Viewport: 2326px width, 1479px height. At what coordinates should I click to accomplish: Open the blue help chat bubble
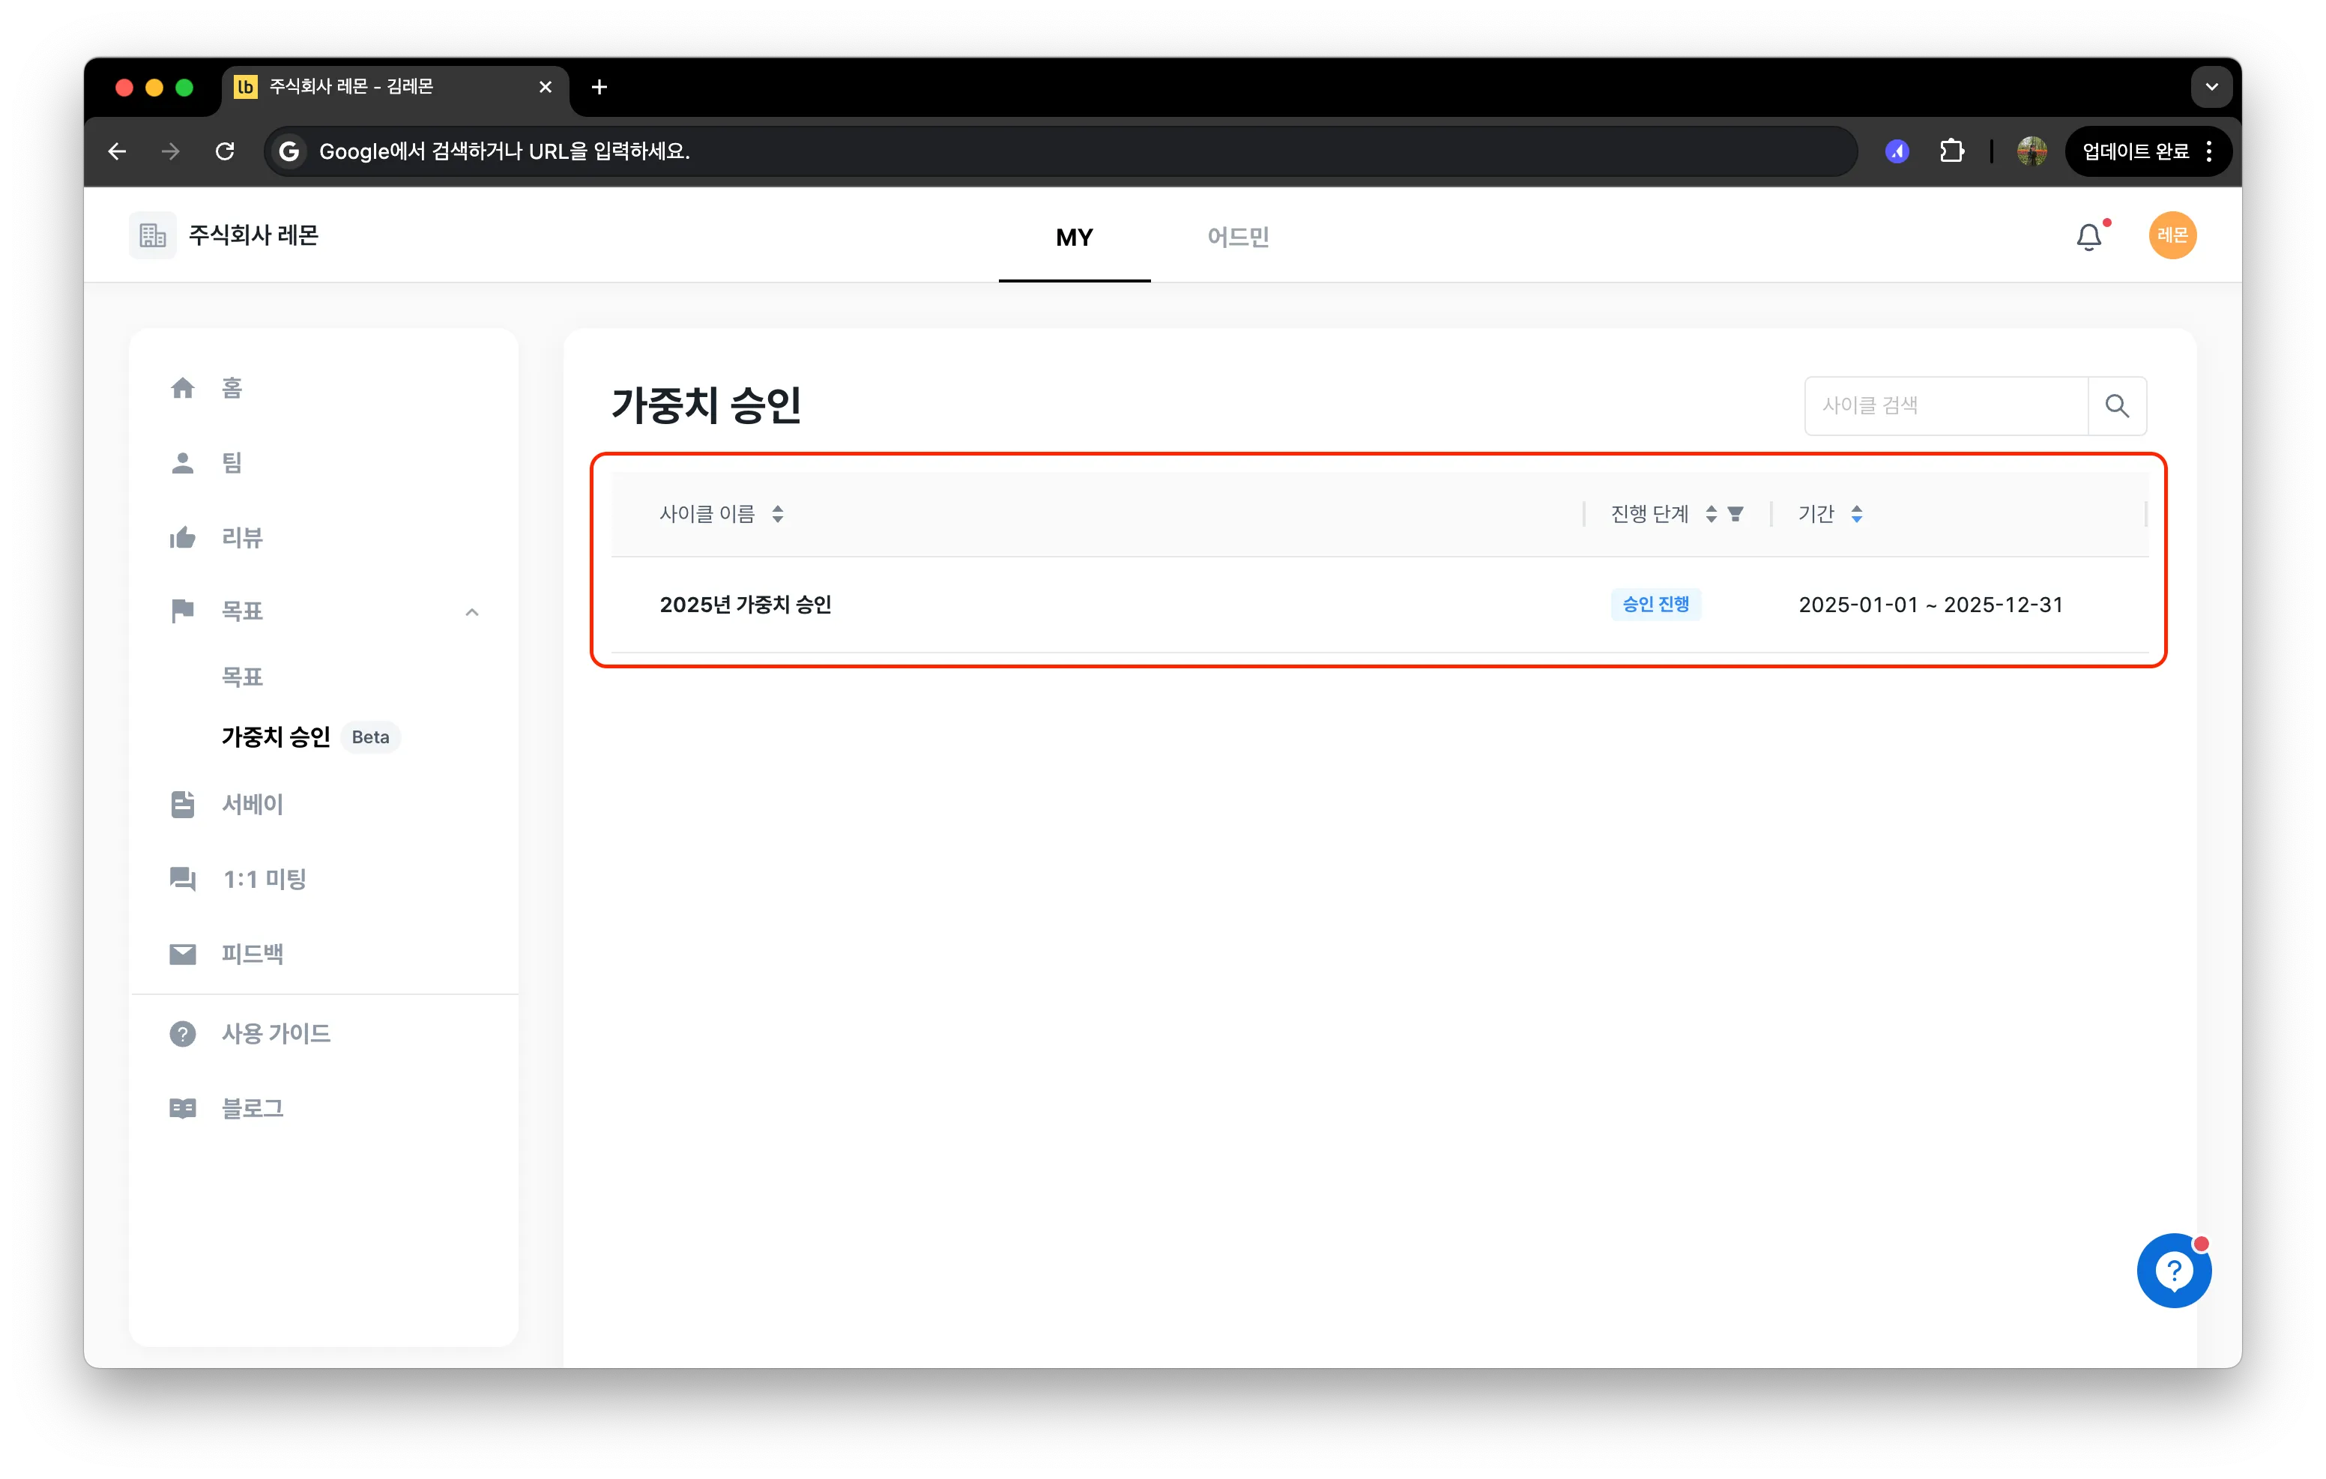click(x=2173, y=1270)
